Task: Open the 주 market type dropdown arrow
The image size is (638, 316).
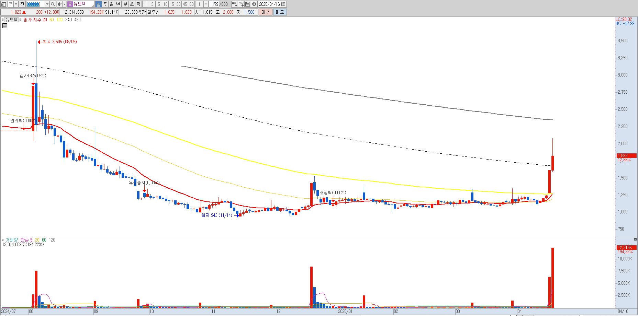Action: click(16, 4)
